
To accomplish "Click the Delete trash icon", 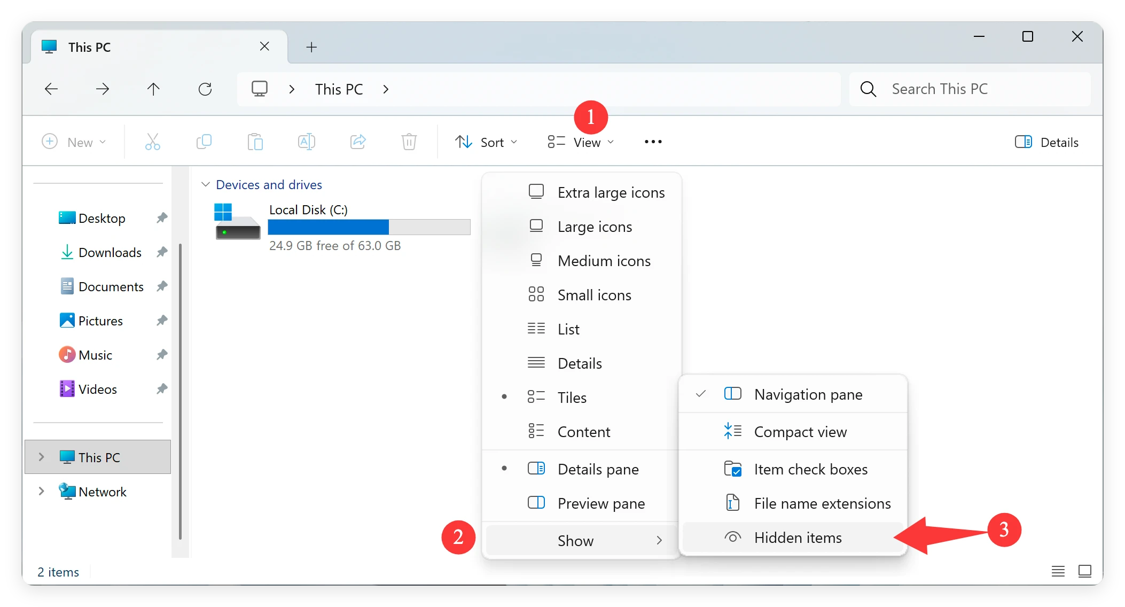I will [409, 142].
